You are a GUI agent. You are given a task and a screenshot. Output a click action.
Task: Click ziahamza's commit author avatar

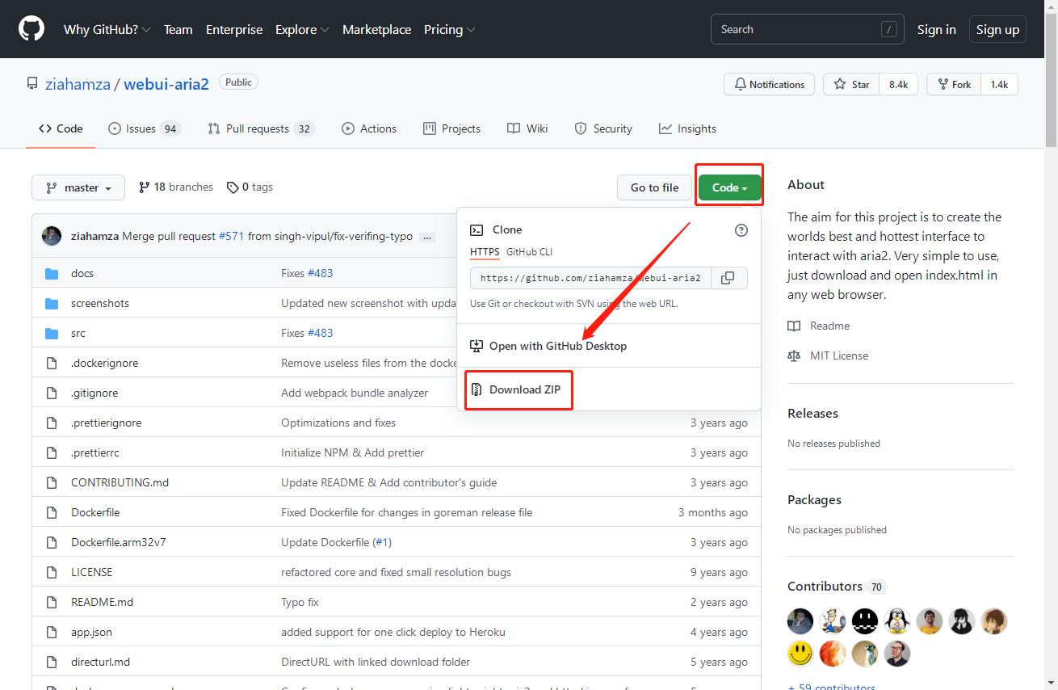coord(52,236)
